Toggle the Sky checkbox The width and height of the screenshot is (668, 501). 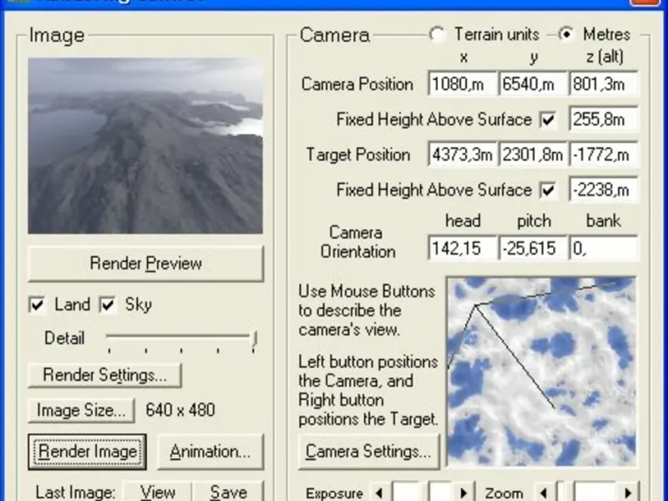pyautogui.click(x=108, y=305)
